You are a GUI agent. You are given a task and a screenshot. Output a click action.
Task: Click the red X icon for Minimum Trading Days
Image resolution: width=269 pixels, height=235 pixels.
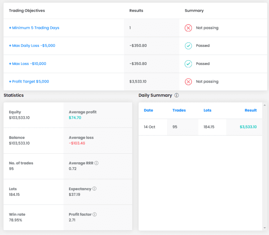pos(188,28)
